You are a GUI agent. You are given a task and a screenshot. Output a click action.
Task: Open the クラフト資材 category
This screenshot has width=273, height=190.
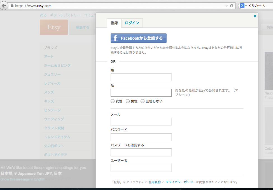tap(54, 128)
